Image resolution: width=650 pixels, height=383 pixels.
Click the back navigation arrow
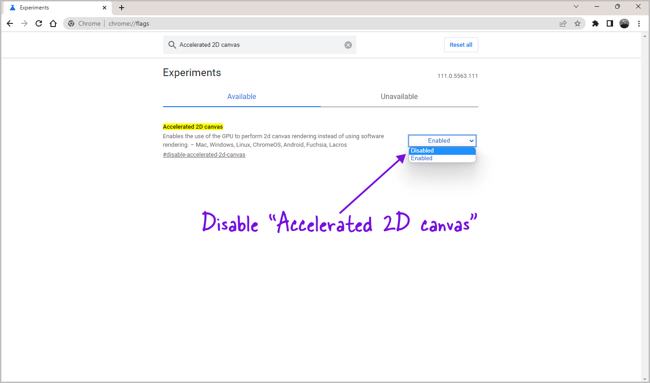pos(10,23)
